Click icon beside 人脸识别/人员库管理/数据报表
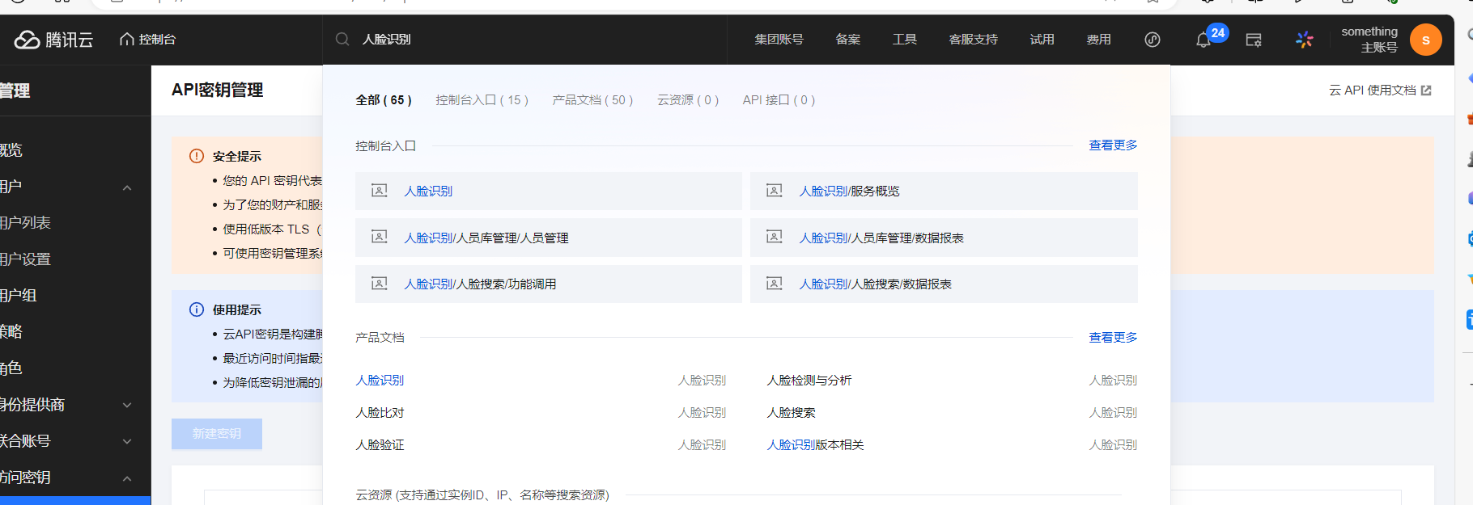Viewport: 1473px width, 505px height. (774, 237)
